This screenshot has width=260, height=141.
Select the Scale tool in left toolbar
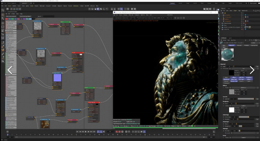(3, 31)
